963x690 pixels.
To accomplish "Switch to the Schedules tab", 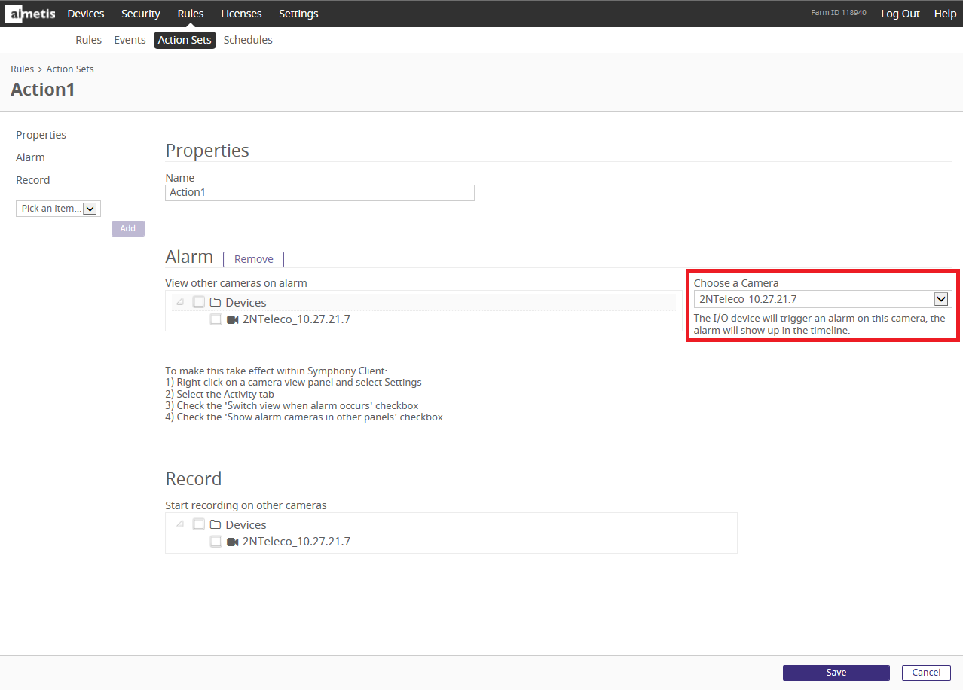I will [248, 40].
